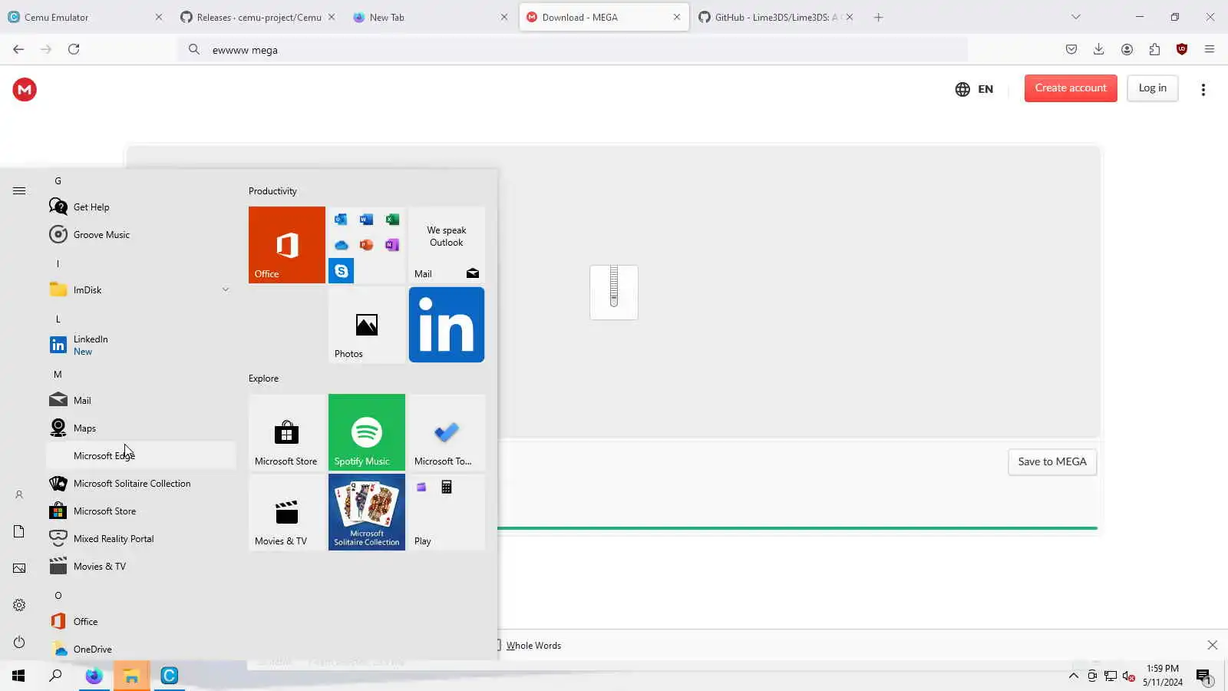Launch Mixed Reality Portal

tap(141, 538)
